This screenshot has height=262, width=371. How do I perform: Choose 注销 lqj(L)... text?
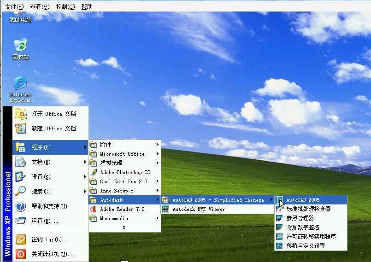pos(50,239)
